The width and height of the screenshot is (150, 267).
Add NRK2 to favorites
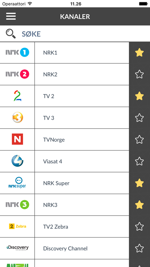139,74
